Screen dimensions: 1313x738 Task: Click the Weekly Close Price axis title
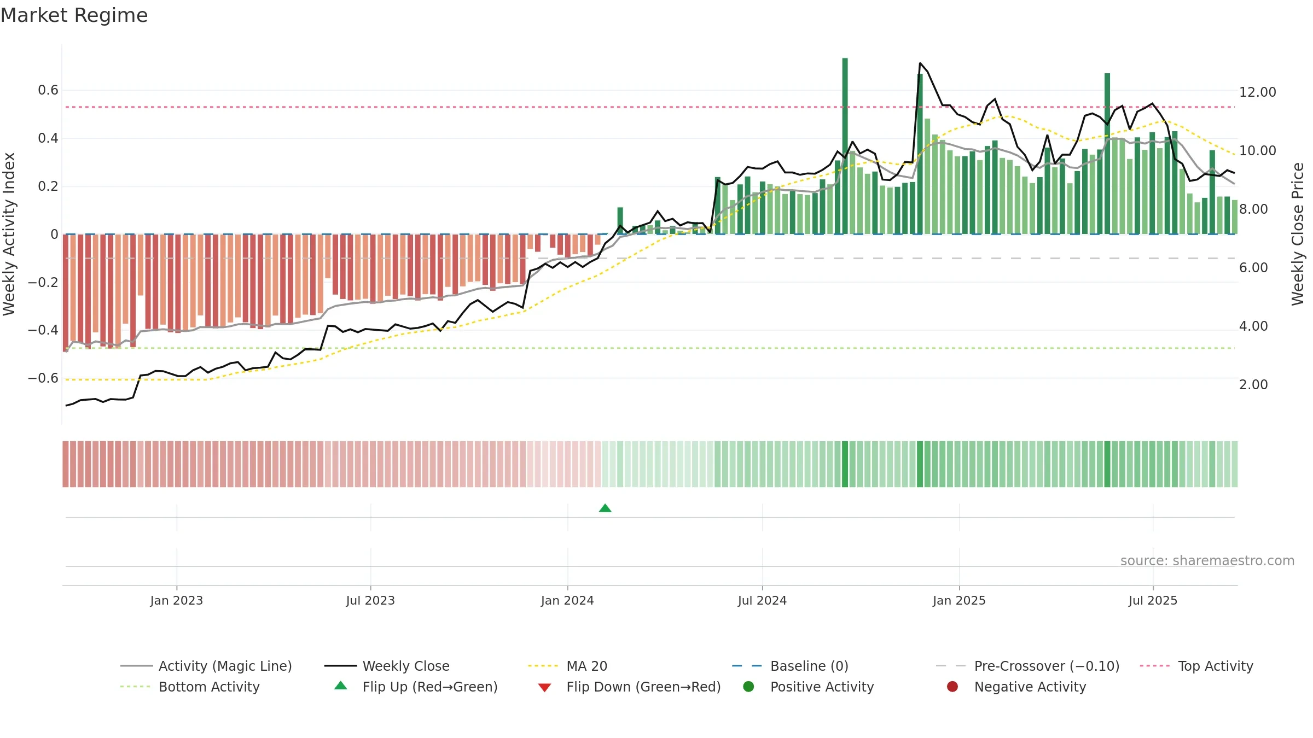pos(1298,234)
